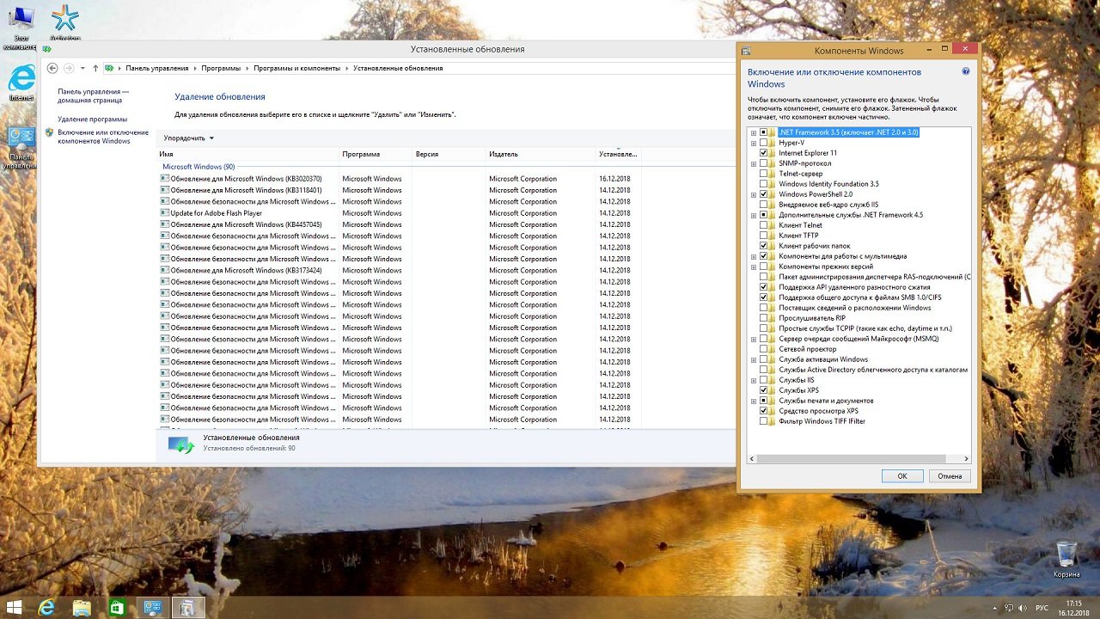
Task: Expand the Hyper-V tree node
Action: (x=754, y=143)
